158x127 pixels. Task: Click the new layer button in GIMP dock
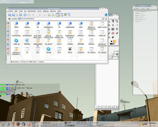(x=97, y=107)
